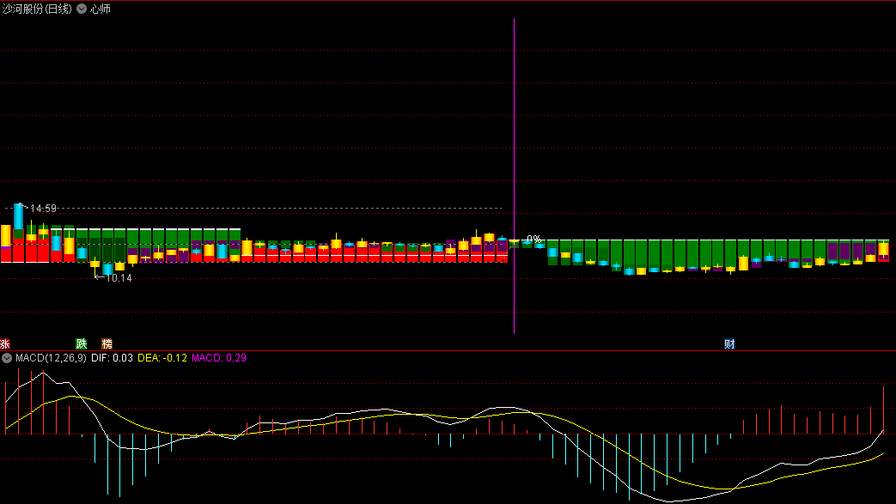
Task: Click the 14.59 high price label
Action: (44, 209)
